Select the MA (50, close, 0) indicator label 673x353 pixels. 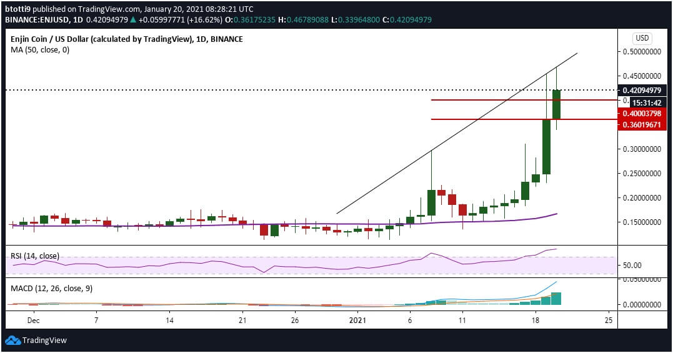[x=40, y=50]
